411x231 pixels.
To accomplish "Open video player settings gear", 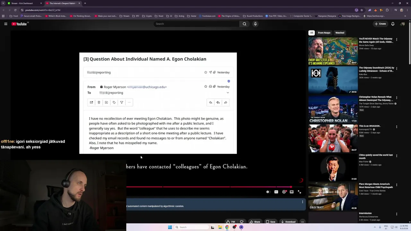I will (284, 192).
